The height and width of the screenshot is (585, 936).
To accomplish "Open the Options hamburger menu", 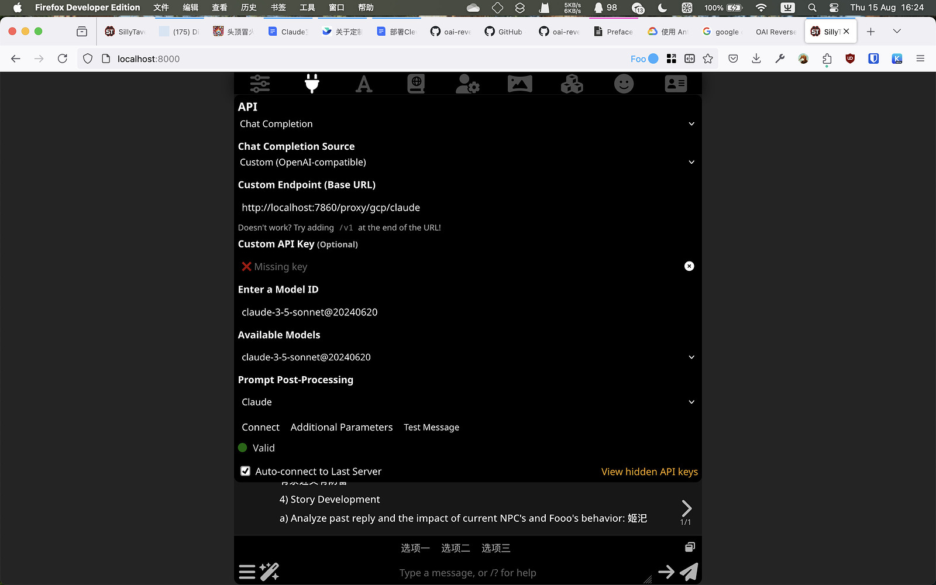I will point(247,572).
